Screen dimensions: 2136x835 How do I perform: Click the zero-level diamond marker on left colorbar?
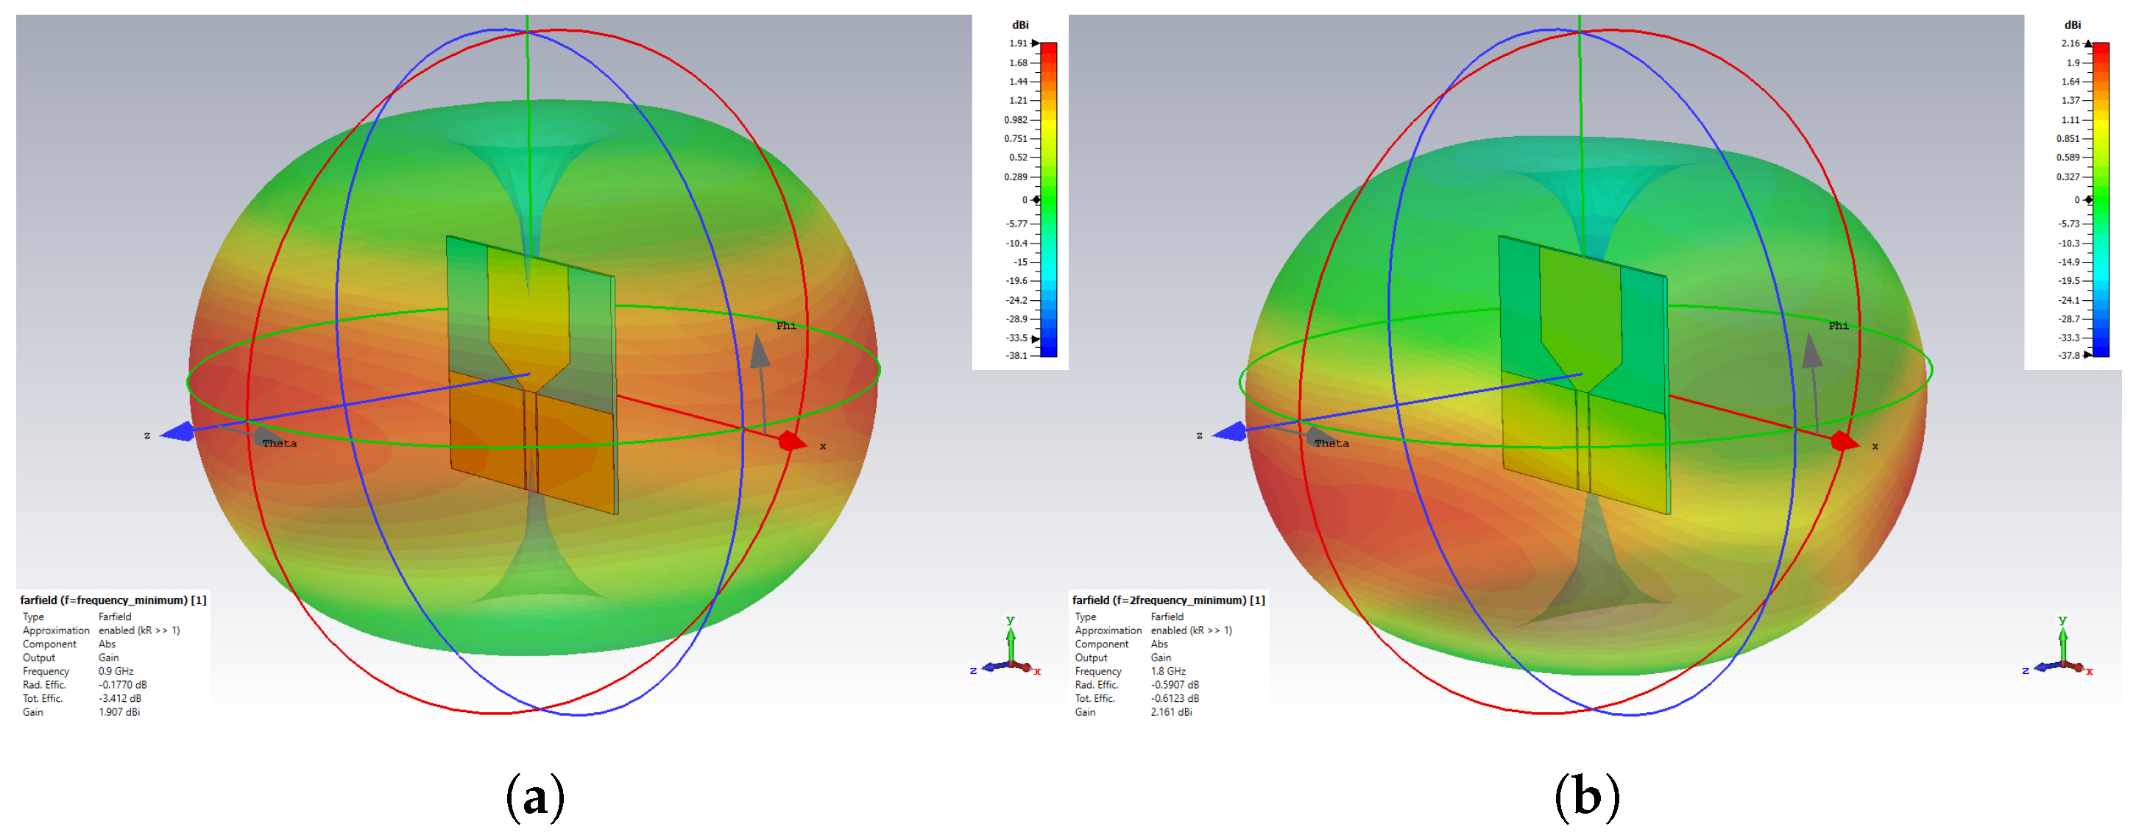1036,200
